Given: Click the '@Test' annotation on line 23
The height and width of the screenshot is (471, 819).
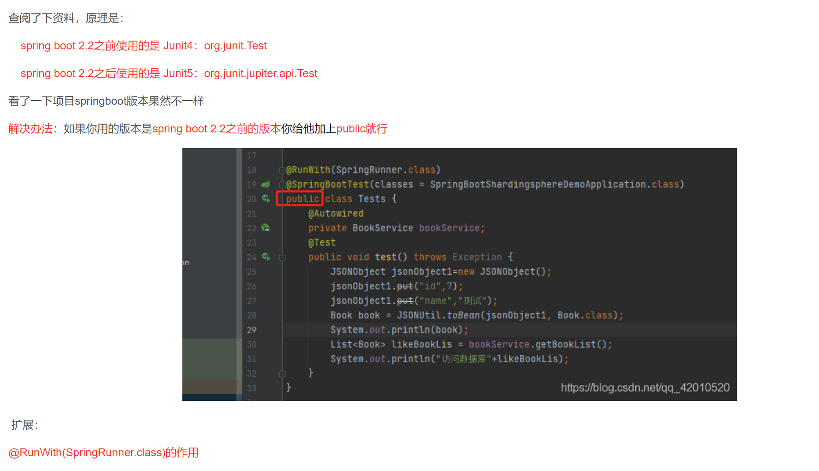Looking at the screenshot, I should pos(322,243).
